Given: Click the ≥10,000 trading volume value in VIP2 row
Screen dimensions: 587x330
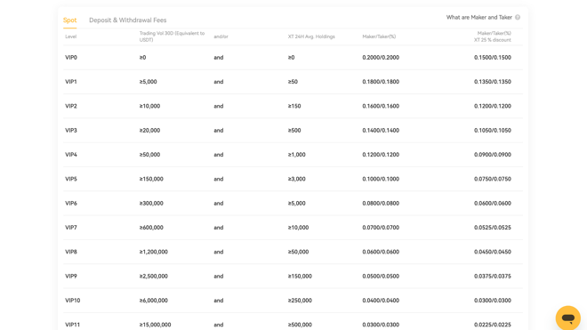Looking at the screenshot, I should [149, 106].
